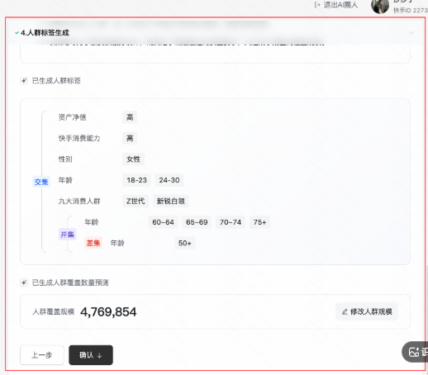Click the Z世代 consumer group chip
Viewport: 428px width, 375px height.
pyautogui.click(x=136, y=201)
